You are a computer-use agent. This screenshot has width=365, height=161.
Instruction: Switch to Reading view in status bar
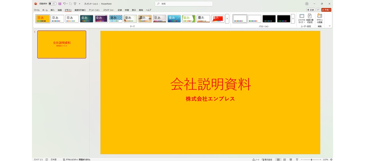coord(291,160)
